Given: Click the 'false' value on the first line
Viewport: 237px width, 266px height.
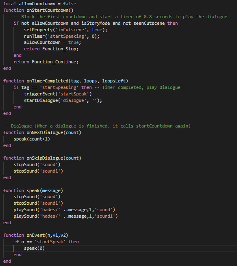Looking at the screenshot, I should point(70,4).
